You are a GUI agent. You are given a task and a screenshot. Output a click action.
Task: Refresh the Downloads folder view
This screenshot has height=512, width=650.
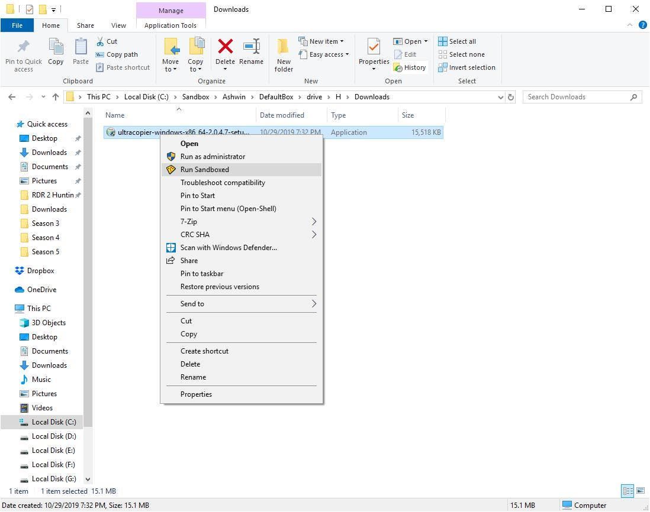pyautogui.click(x=511, y=97)
